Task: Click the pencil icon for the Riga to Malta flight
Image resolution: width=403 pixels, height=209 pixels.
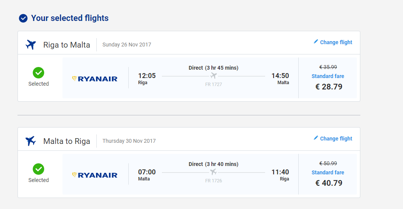Action: [x=316, y=41]
